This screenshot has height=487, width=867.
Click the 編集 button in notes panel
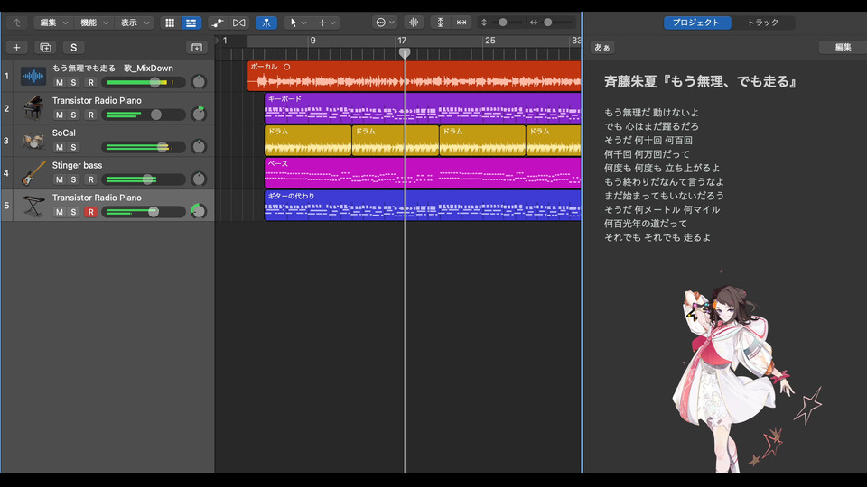[x=842, y=47]
